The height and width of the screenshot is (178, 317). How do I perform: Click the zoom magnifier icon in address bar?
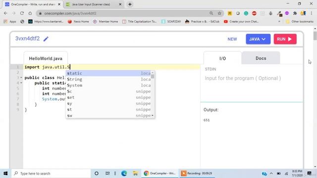(211, 13)
